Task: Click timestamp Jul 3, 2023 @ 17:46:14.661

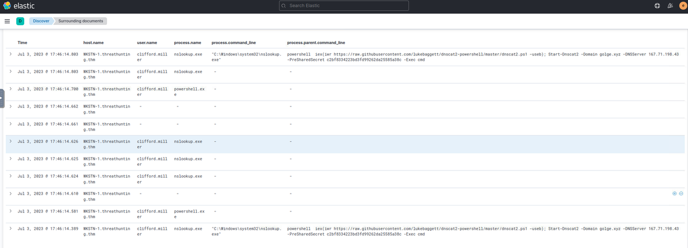Action: coord(48,124)
